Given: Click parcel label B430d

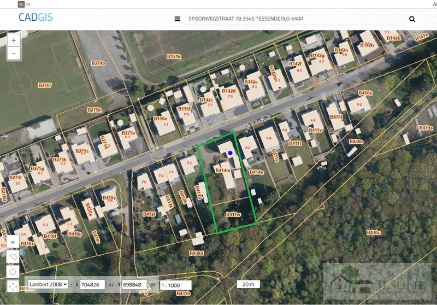Looking at the screenshot, I should (x=197, y=253).
